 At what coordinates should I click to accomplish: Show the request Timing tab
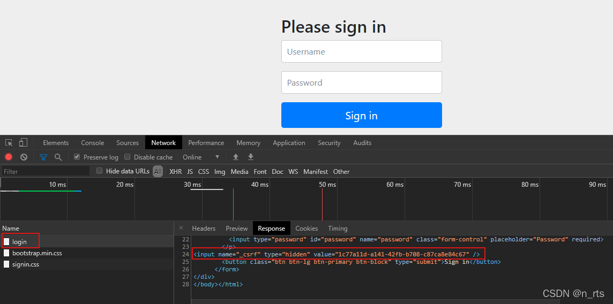pyautogui.click(x=338, y=229)
